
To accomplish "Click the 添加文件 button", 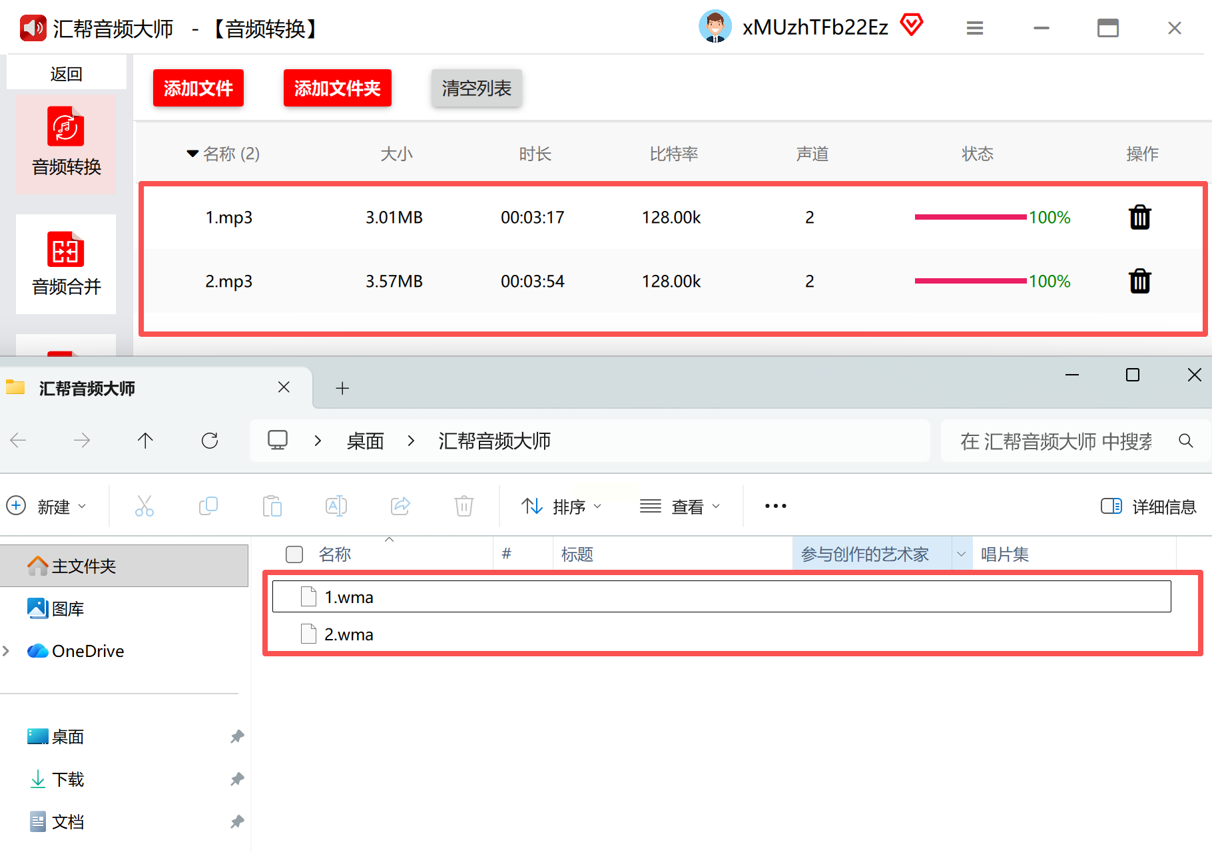I will (198, 88).
